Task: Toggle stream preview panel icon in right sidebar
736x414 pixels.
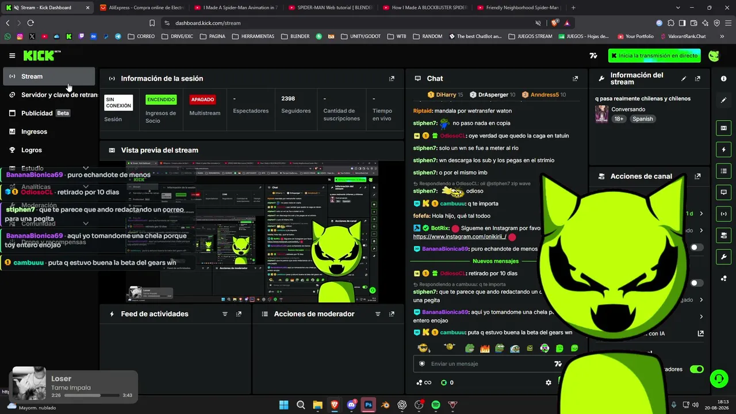Action: [723, 128]
